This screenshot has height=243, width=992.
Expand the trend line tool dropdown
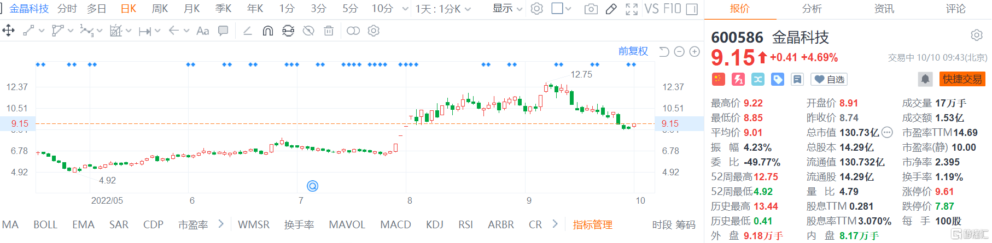pyautogui.click(x=42, y=31)
